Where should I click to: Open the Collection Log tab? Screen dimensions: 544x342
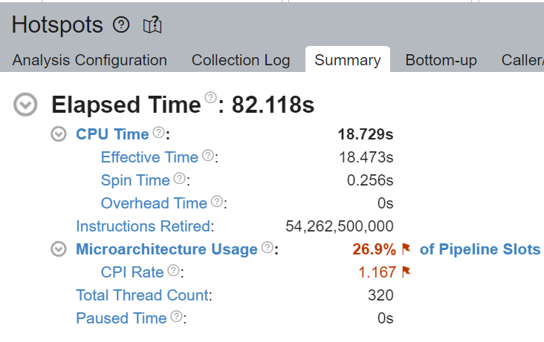tap(241, 60)
